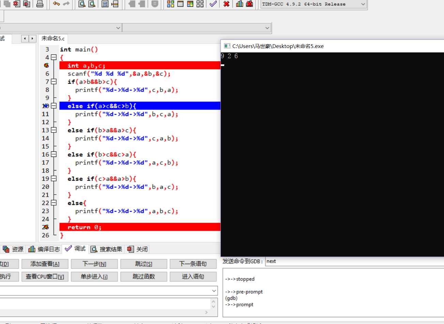
Task: Click the 下一步[N] button
Action: 94,264
